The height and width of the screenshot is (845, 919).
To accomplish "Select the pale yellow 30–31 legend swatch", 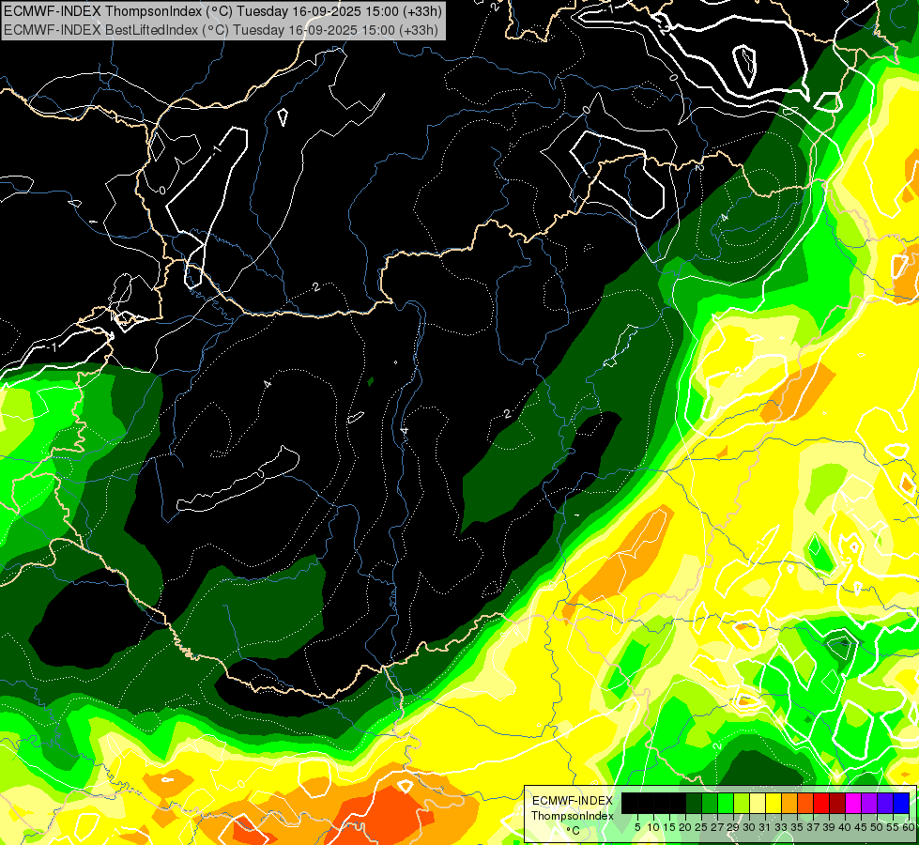I will [758, 803].
